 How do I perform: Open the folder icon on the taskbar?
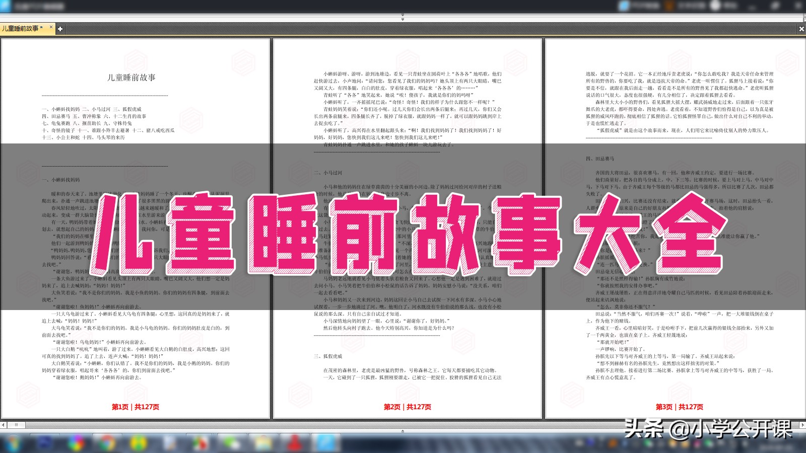[x=262, y=443]
